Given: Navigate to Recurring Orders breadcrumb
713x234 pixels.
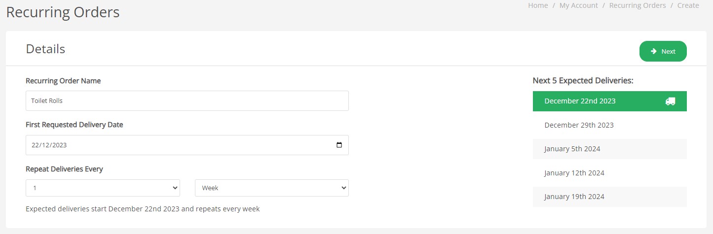Looking at the screenshot, I should [x=638, y=5].
